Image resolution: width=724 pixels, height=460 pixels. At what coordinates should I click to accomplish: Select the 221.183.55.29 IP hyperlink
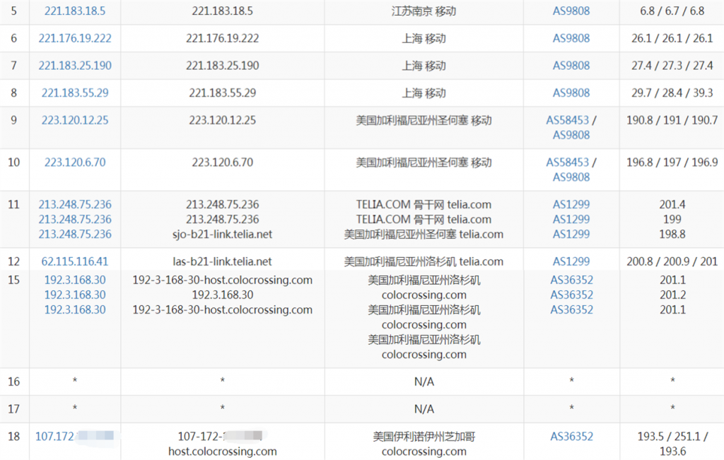pyautogui.click(x=74, y=93)
